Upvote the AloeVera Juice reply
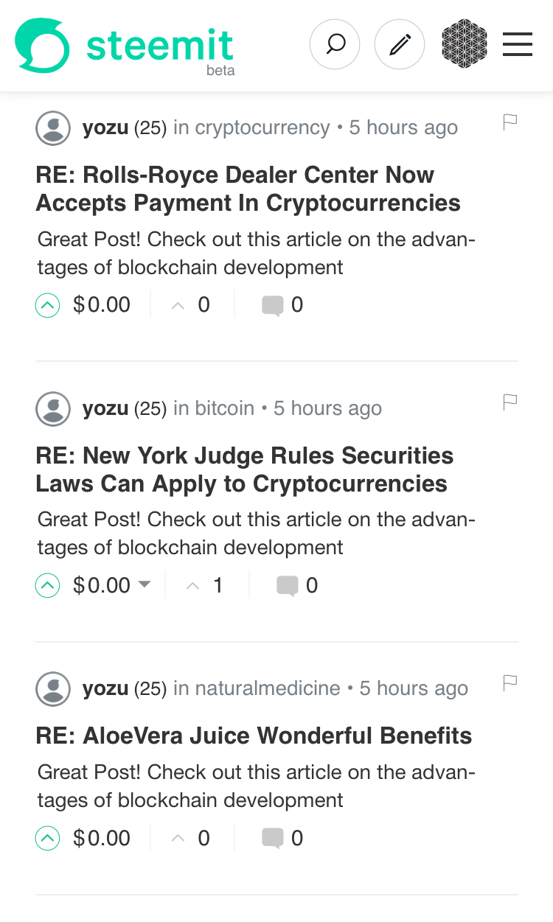The width and height of the screenshot is (553, 922). [x=47, y=839]
